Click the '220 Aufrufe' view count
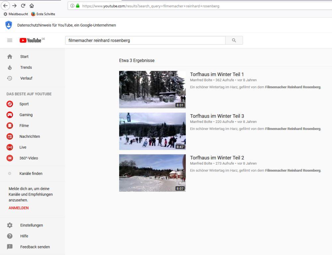This screenshot has width=332, height=255. click(225, 122)
